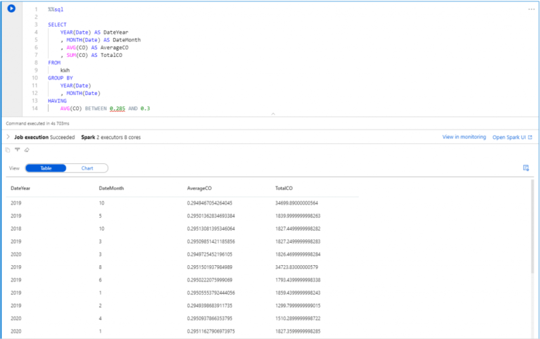Copy the cell output with the copy icon
The image size is (540, 339).
coord(7,150)
